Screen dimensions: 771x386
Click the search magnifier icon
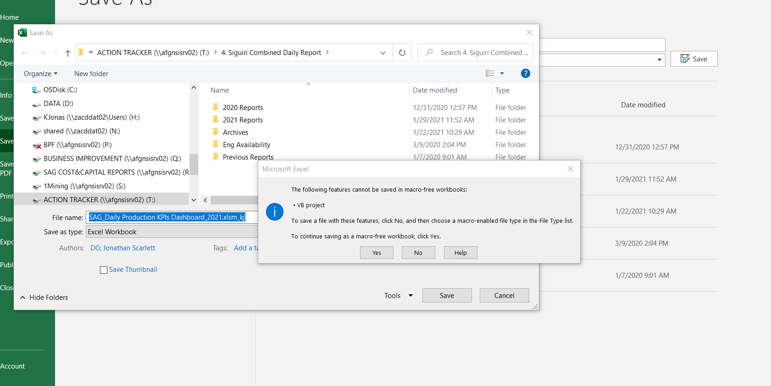(429, 53)
